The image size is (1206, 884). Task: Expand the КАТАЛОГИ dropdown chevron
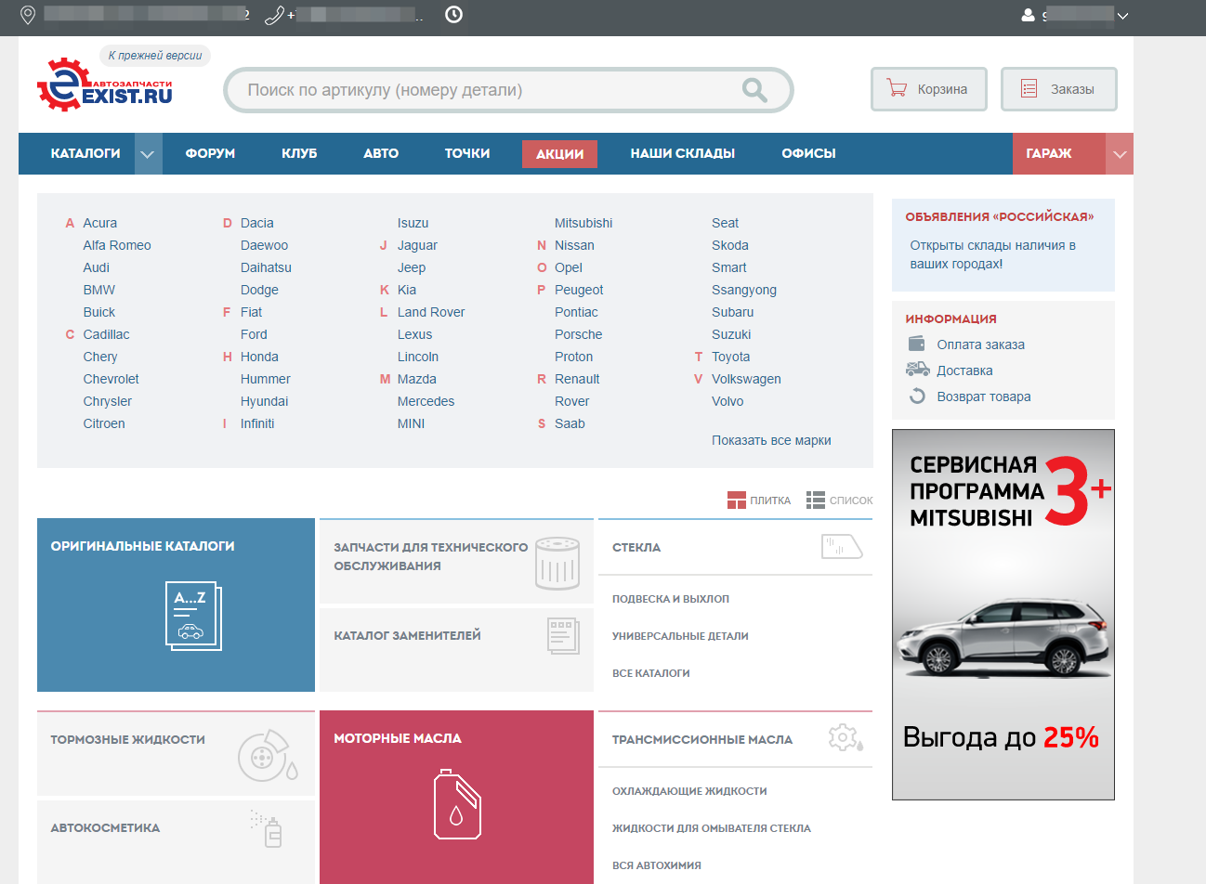[x=148, y=154]
